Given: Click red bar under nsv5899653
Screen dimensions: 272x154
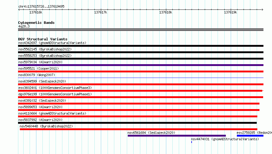Looking at the screenshot, I should pos(139,110).
